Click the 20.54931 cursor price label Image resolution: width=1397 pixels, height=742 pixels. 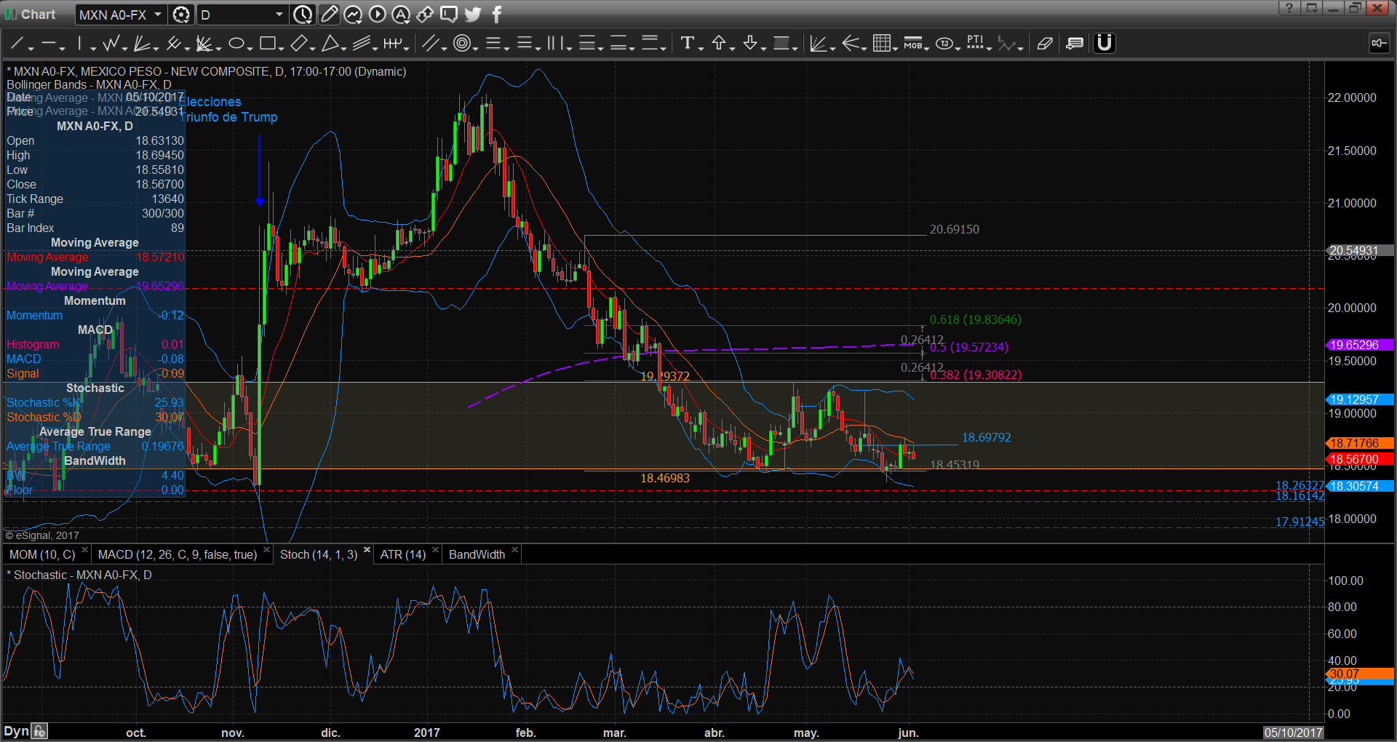click(x=1360, y=250)
